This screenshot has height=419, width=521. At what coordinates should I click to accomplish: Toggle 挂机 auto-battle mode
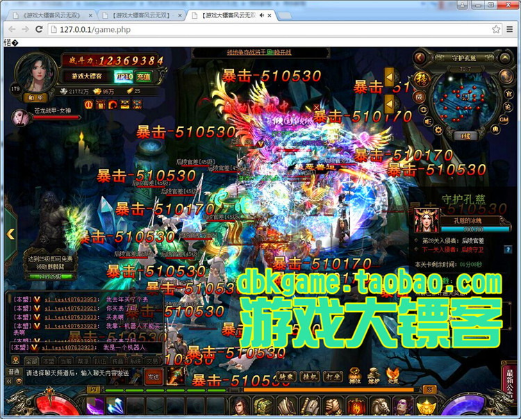(x=310, y=377)
